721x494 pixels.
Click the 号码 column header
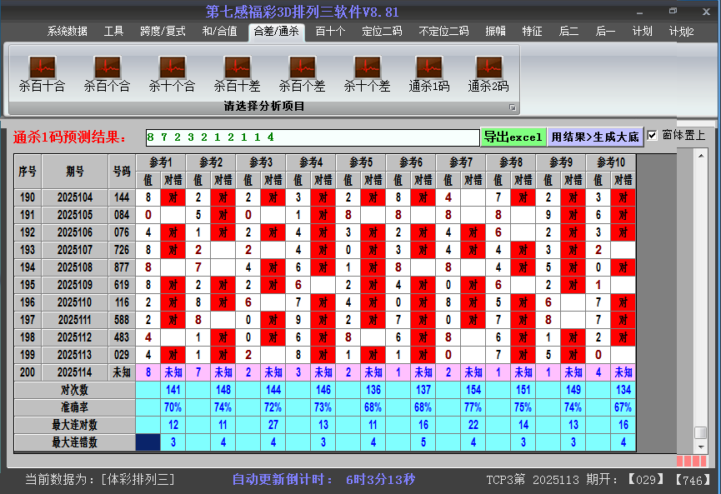(x=122, y=172)
